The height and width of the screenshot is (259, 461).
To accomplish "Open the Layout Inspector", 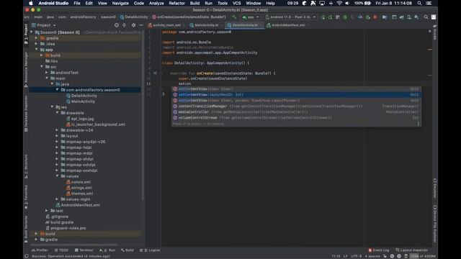I will (411, 250).
